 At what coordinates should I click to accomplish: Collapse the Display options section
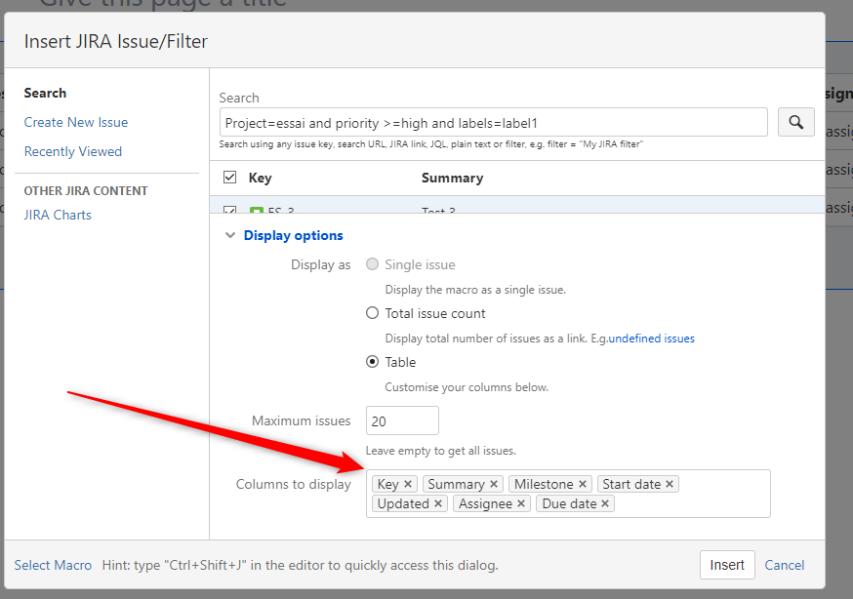coord(230,235)
